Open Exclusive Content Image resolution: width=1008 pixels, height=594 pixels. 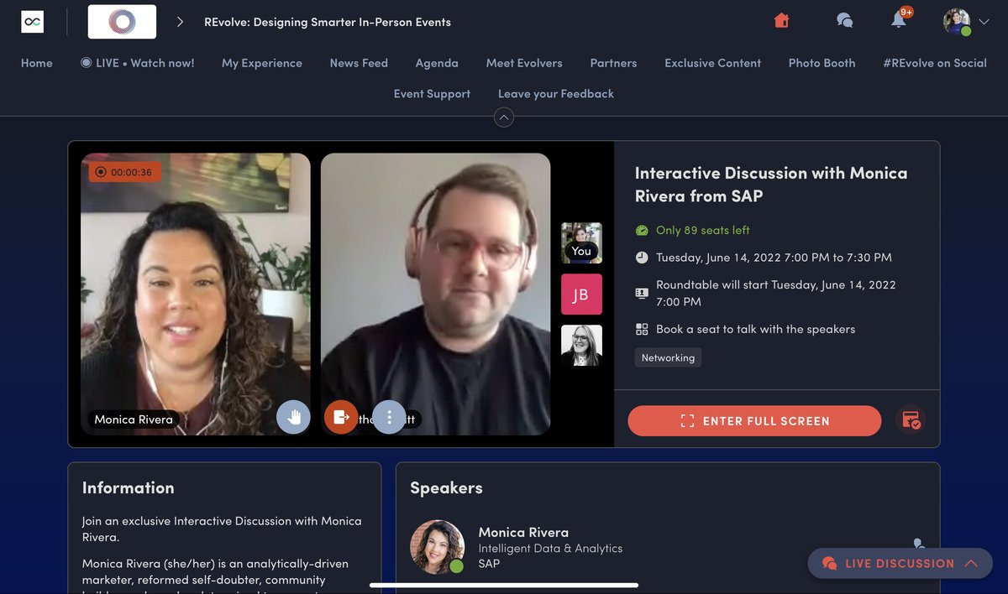pos(712,63)
